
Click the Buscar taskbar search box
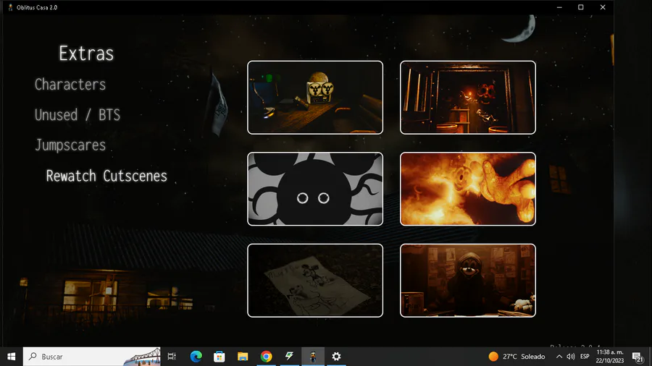(92, 357)
